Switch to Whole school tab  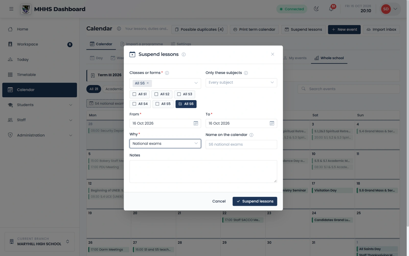[329, 58]
